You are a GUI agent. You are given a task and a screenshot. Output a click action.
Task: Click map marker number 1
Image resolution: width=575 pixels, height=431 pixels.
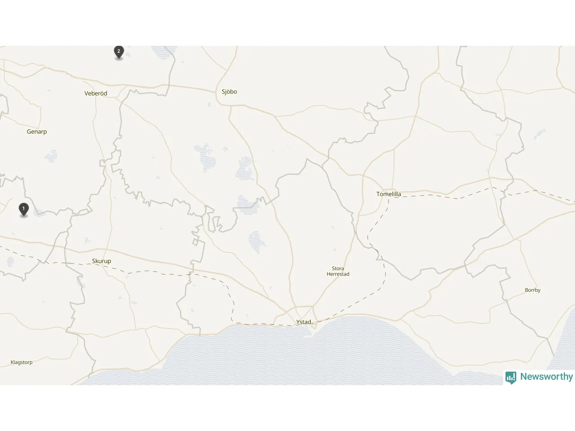coord(23,209)
